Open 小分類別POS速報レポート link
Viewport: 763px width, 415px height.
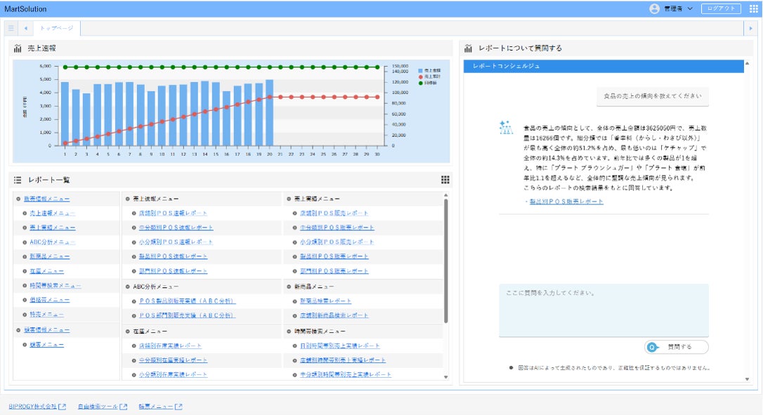[x=176, y=242]
